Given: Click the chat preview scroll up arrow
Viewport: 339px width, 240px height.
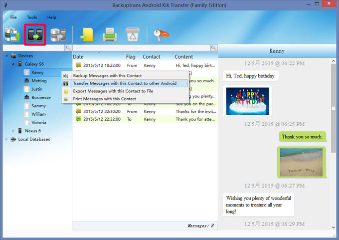Looking at the screenshot, I should [x=334, y=61].
